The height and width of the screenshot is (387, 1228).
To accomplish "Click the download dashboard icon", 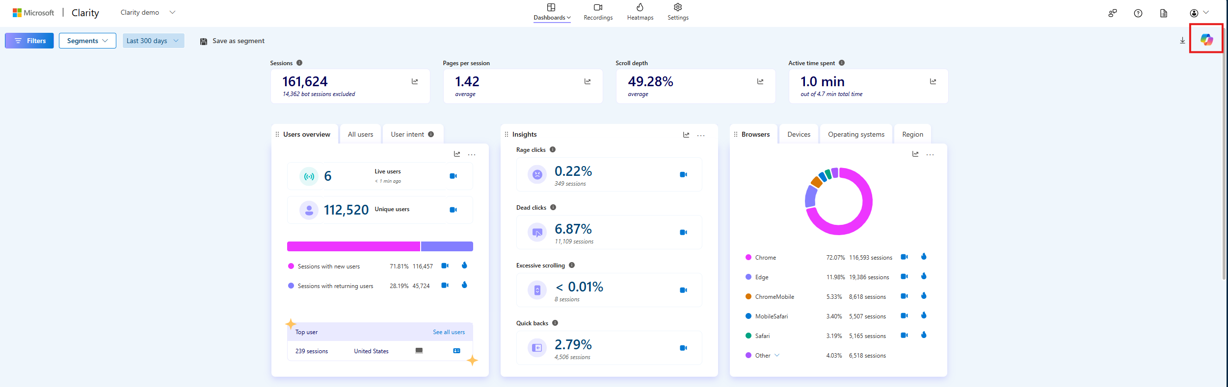I will point(1182,41).
